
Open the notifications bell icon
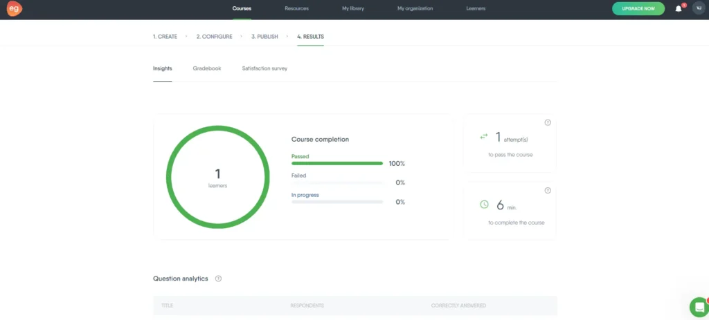[679, 9]
